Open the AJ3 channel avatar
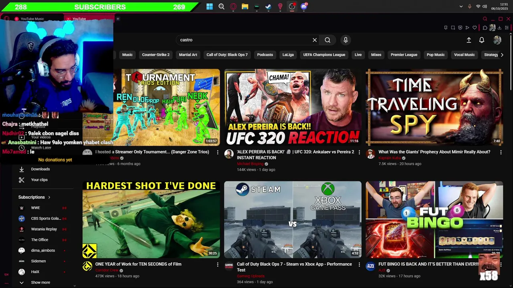This screenshot has height=288, width=513. 370,266
